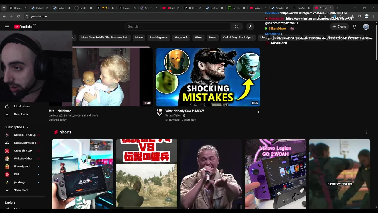Select the Stealth games filter chip

click(159, 38)
